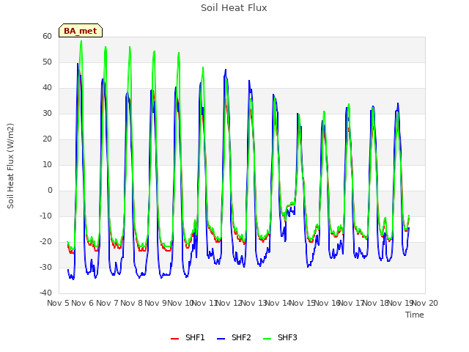Click the Soil Heat Flux (W/m2) y-axis title
The image size is (469, 352).
10,166
